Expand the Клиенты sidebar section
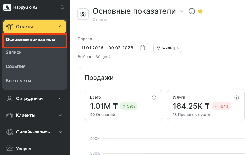The image size is (245, 155). click(60, 115)
